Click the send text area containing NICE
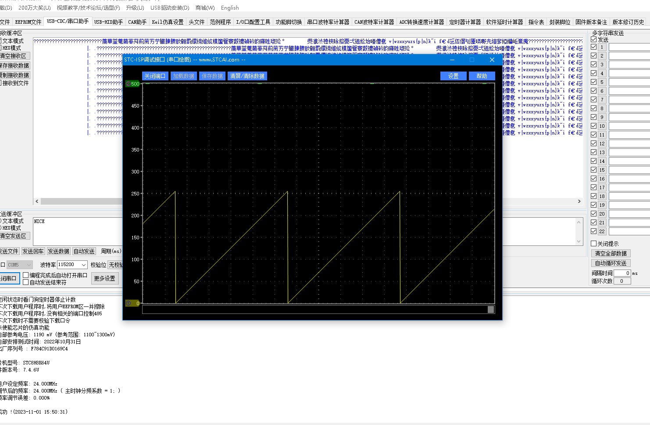 [77, 231]
